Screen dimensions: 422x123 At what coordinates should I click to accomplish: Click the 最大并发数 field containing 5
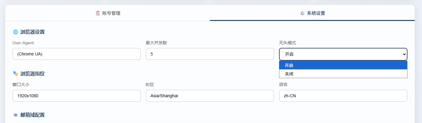[x=210, y=54]
